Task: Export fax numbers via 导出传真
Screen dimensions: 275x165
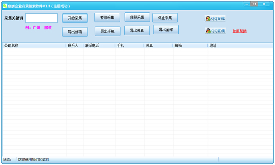Action: pos(137,31)
